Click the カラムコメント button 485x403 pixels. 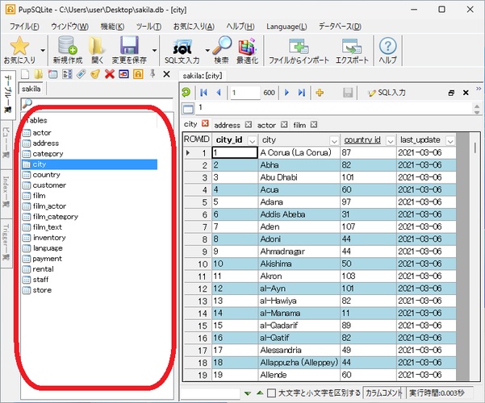point(383,393)
